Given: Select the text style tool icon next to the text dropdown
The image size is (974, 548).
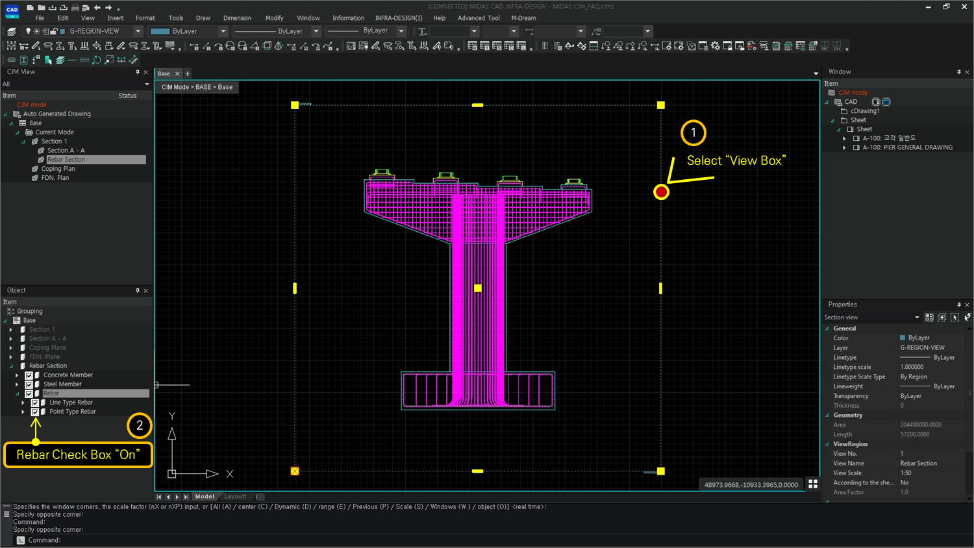Looking at the screenshot, I should 421,31.
